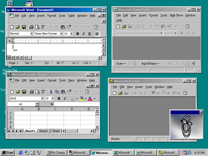
Task: Open the Table menu in Word
Action: [x=71, y=16]
